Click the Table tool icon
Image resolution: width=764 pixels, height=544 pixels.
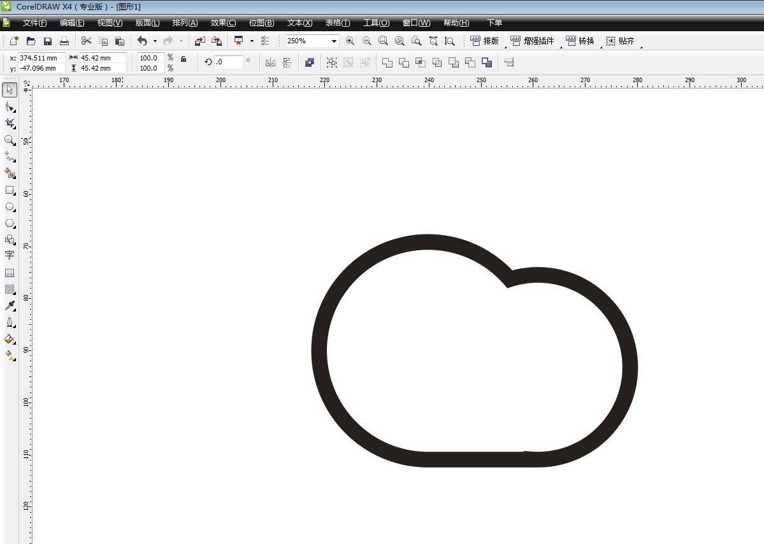coord(10,273)
